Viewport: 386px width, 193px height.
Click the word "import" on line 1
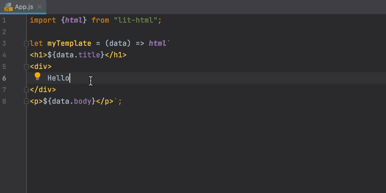(x=43, y=20)
